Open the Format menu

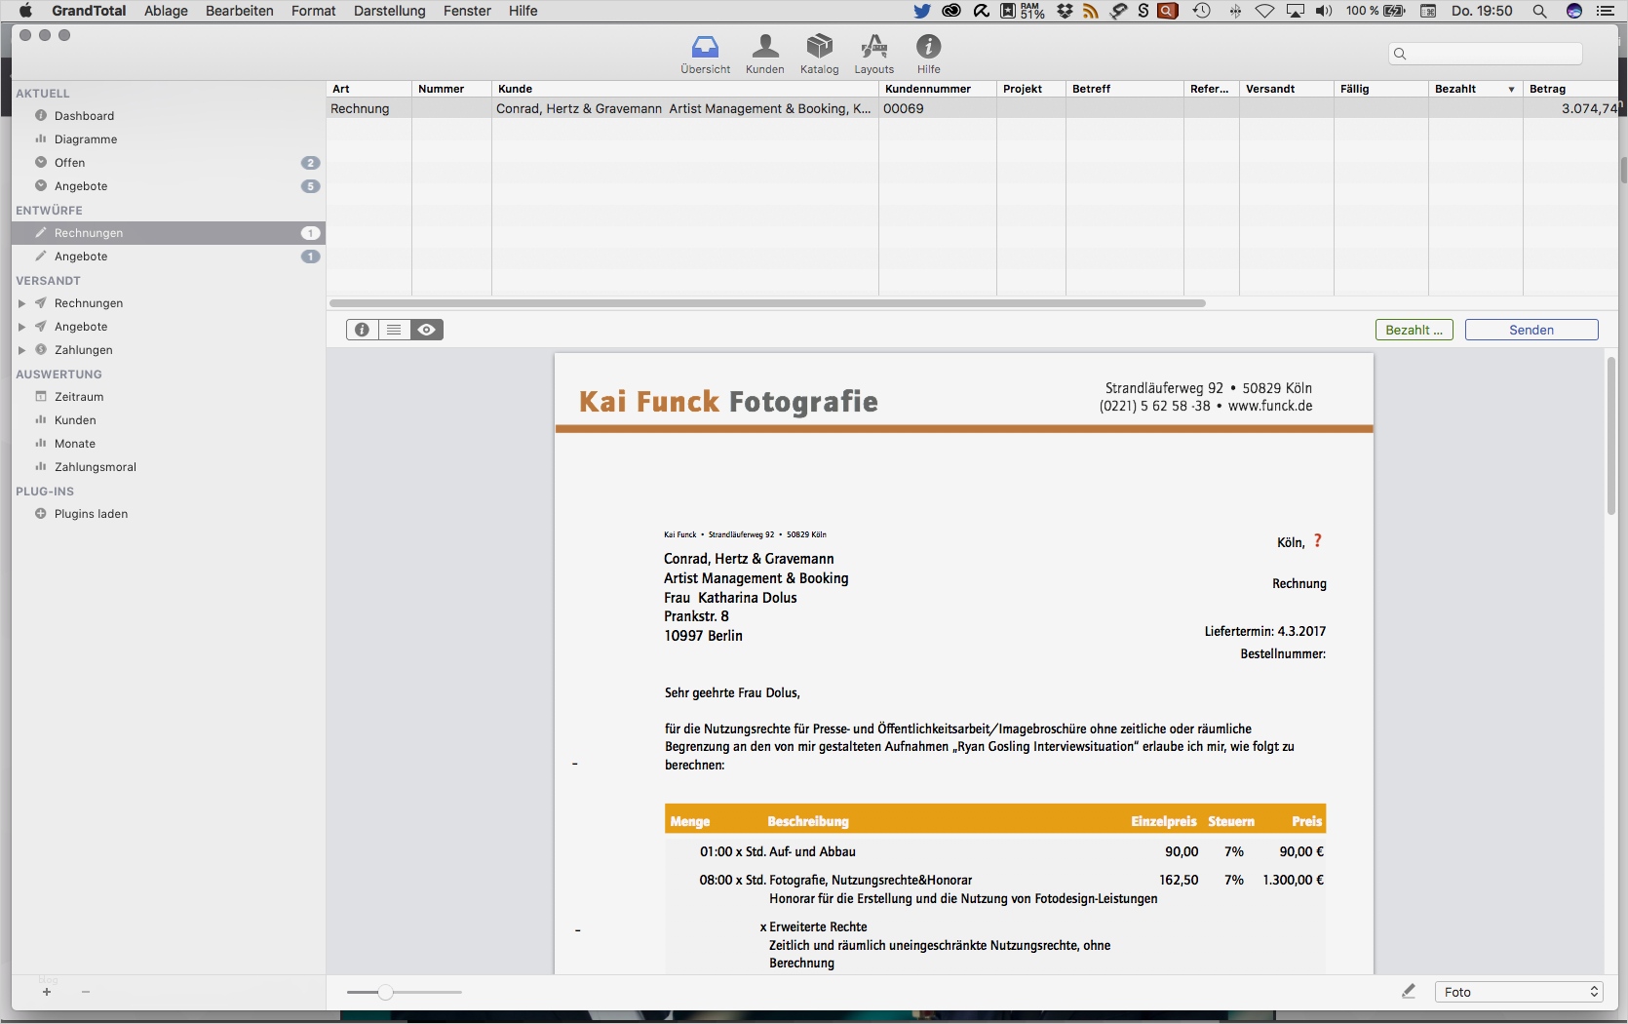pos(313,11)
